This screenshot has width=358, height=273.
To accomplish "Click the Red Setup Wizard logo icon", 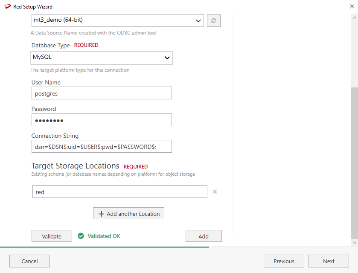I will [7, 6].
